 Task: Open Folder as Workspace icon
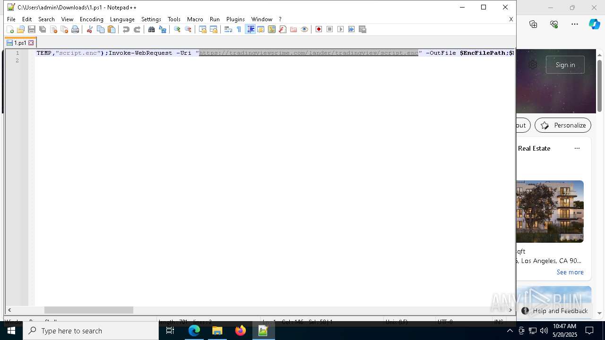pos(293,29)
